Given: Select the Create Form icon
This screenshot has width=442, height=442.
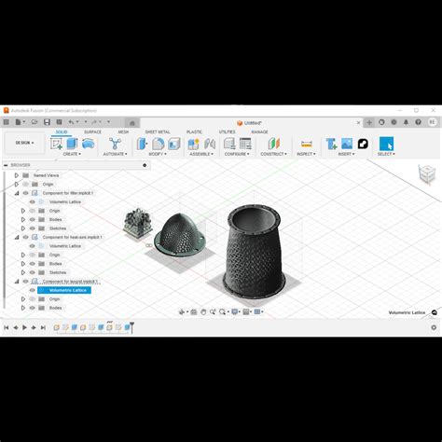Looking at the screenshot, I should [88, 144].
